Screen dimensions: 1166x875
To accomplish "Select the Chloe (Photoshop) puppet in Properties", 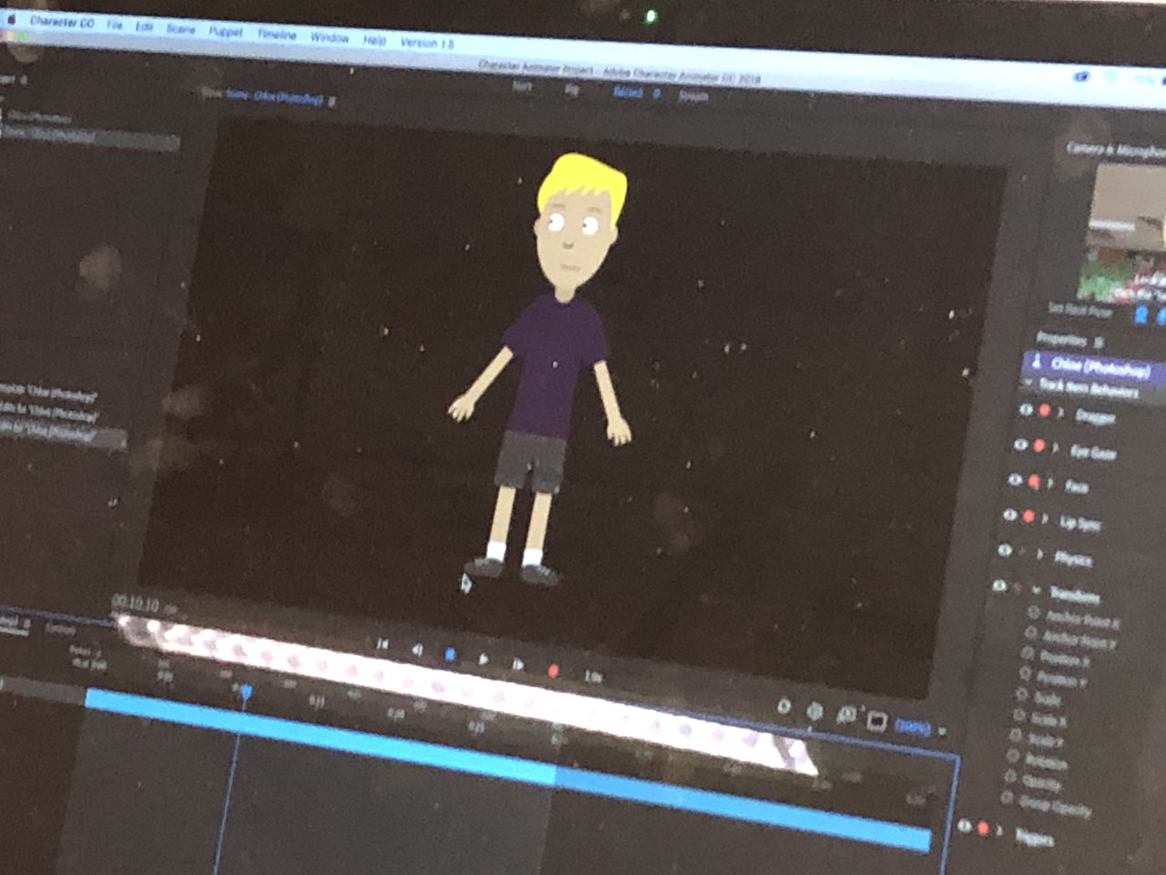I will 1098,366.
